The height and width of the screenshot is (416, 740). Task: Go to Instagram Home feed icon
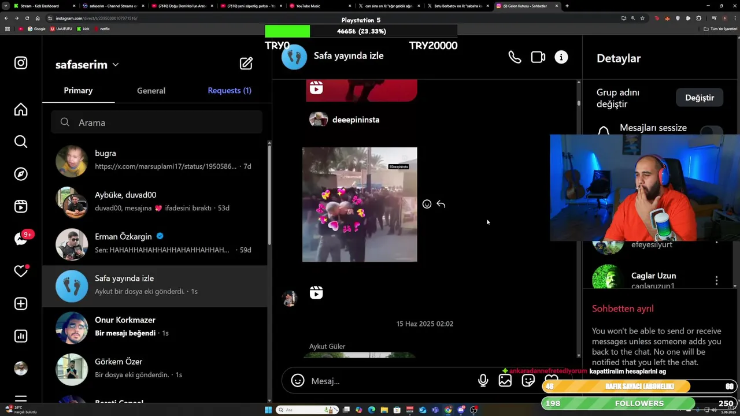[21, 109]
